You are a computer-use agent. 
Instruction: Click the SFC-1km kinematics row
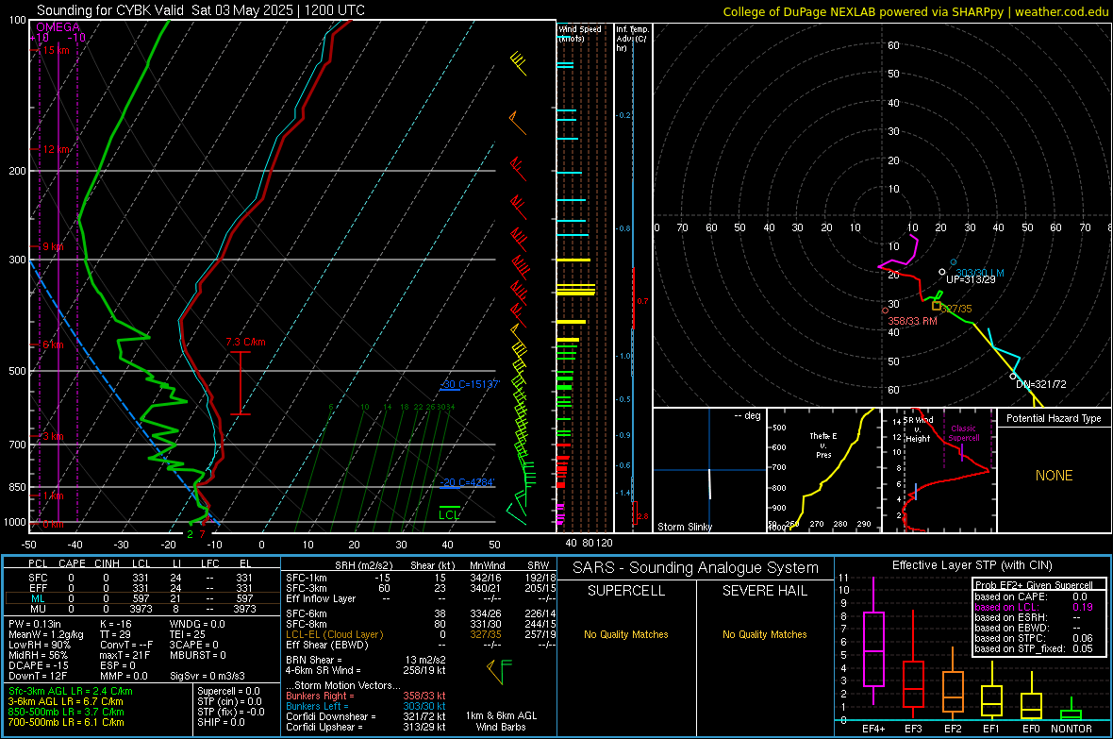[x=421, y=578]
